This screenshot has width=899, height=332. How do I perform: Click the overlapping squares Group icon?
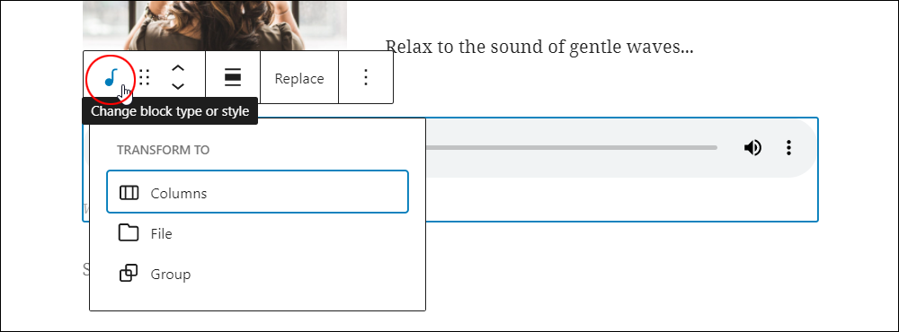(x=129, y=274)
